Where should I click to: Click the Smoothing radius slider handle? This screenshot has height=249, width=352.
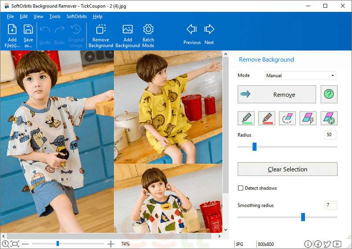(303, 217)
